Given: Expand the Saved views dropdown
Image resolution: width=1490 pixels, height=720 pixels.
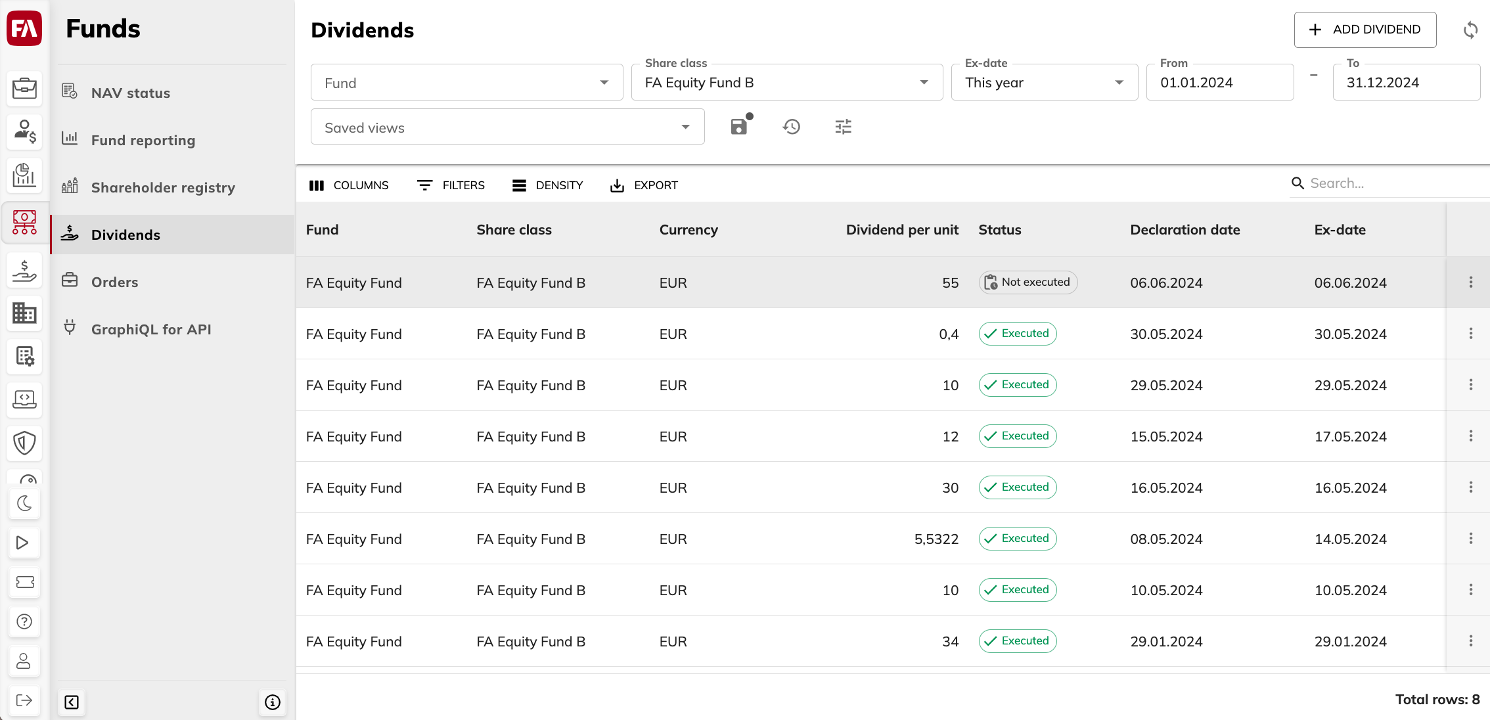Looking at the screenshot, I should pyautogui.click(x=507, y=127).
